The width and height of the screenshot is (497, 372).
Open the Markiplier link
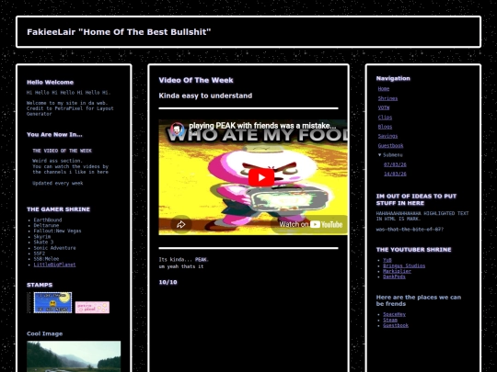[398, 271]
